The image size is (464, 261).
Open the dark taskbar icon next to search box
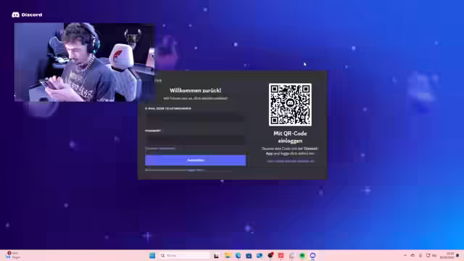(x=217, y=255)
